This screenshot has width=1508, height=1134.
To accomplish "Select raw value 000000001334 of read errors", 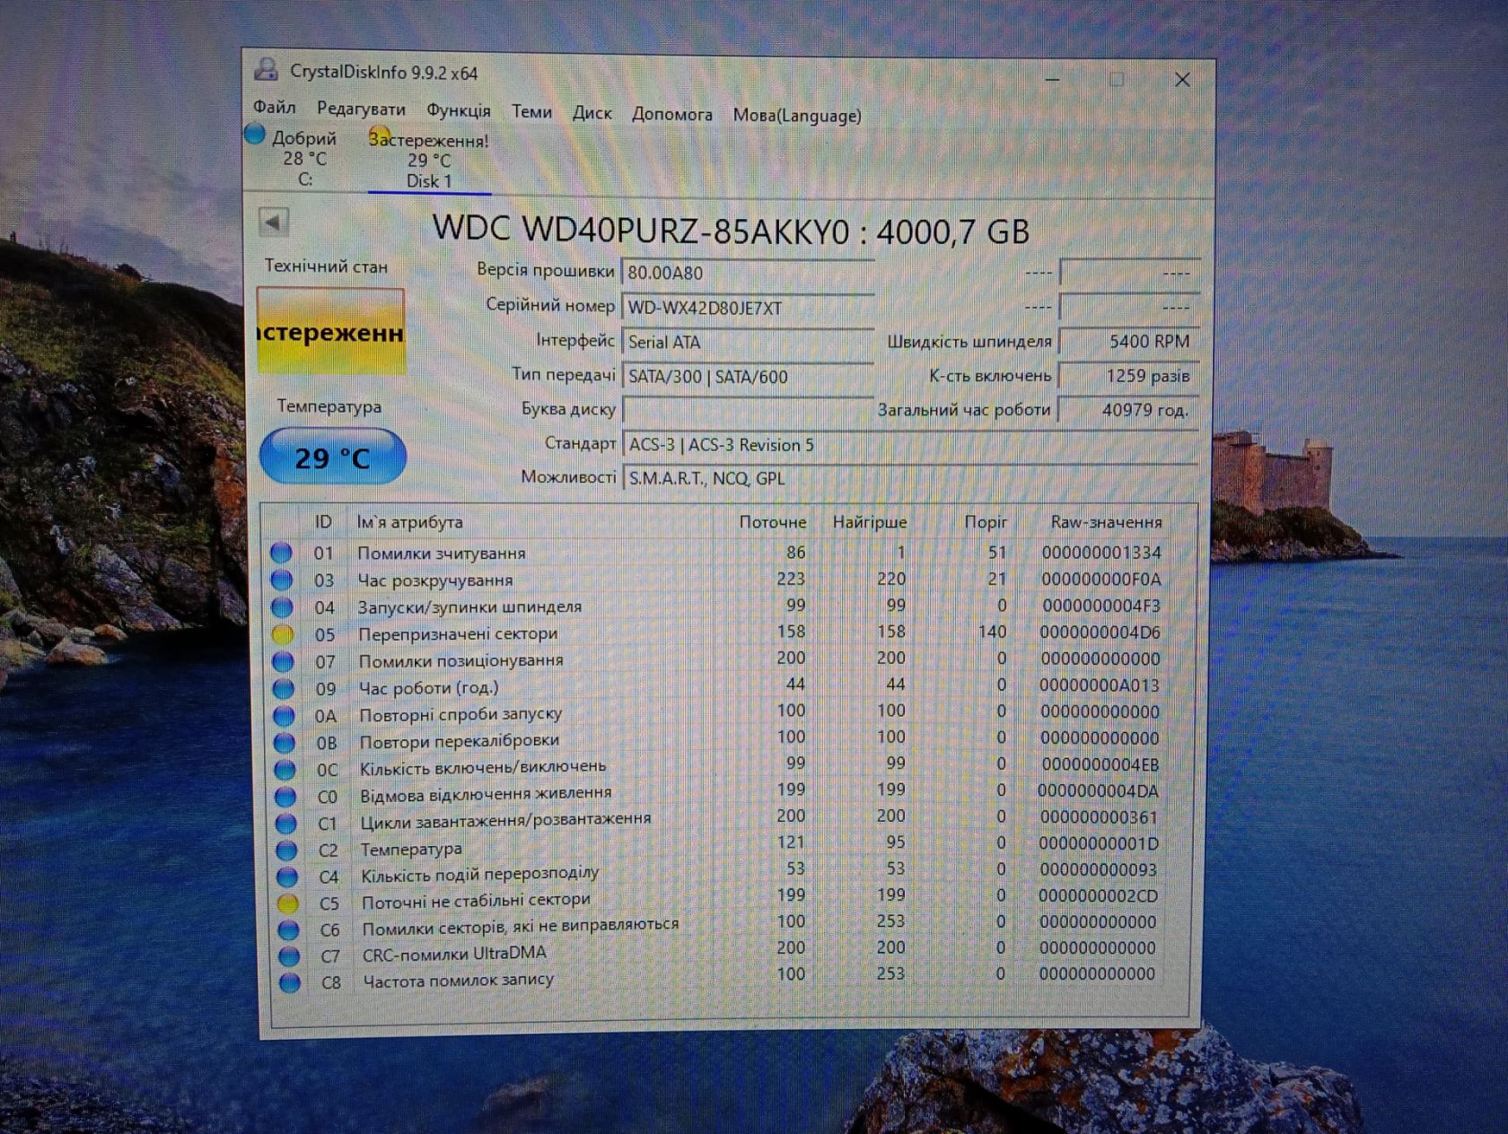I will 1101,553.
